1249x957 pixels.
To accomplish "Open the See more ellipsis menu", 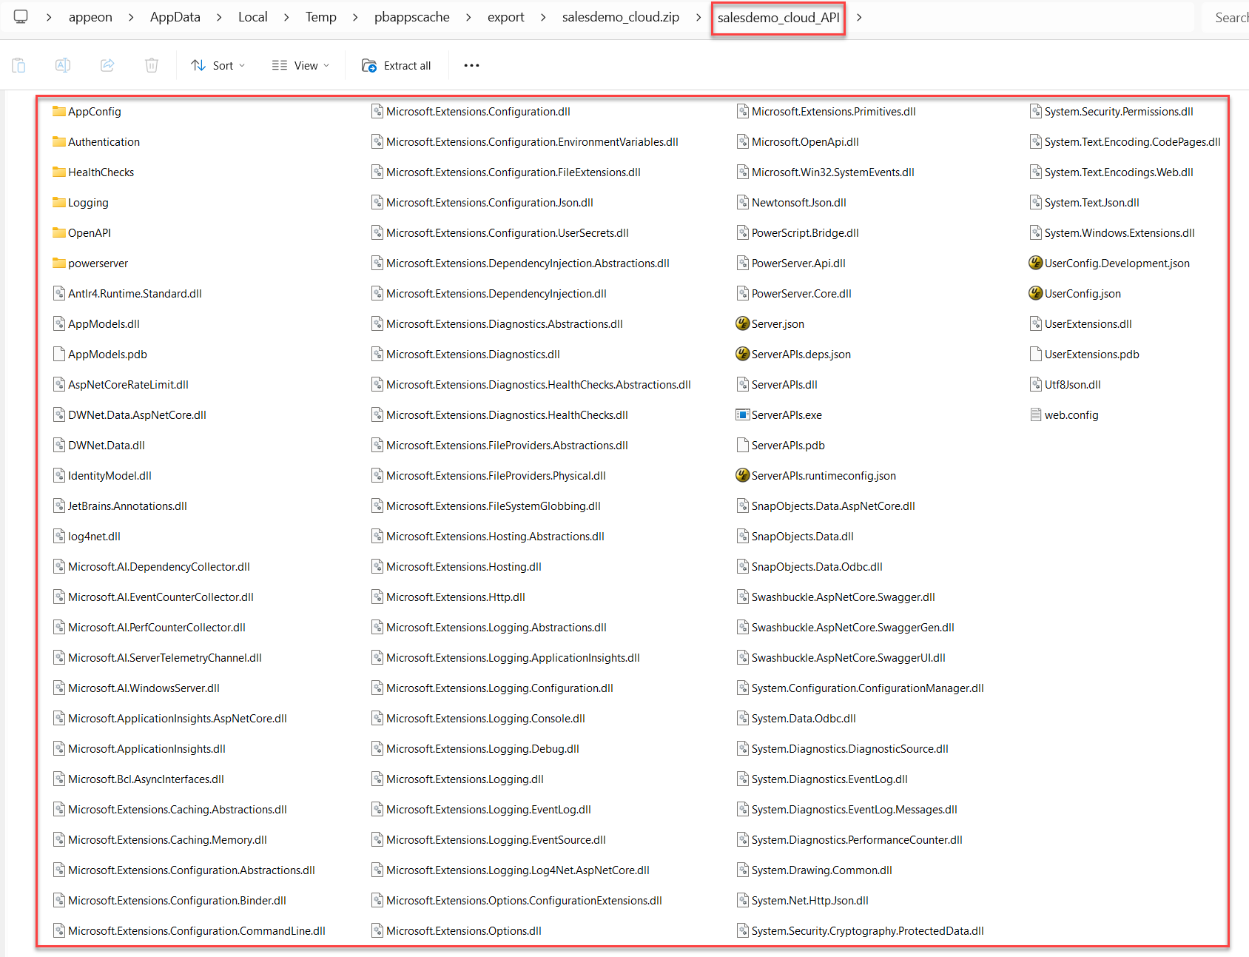I will point(471,65).
